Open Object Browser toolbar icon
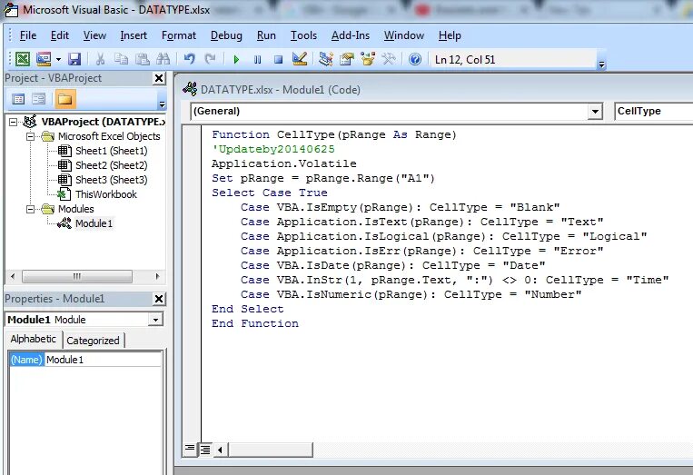 [x=368, y=59]
